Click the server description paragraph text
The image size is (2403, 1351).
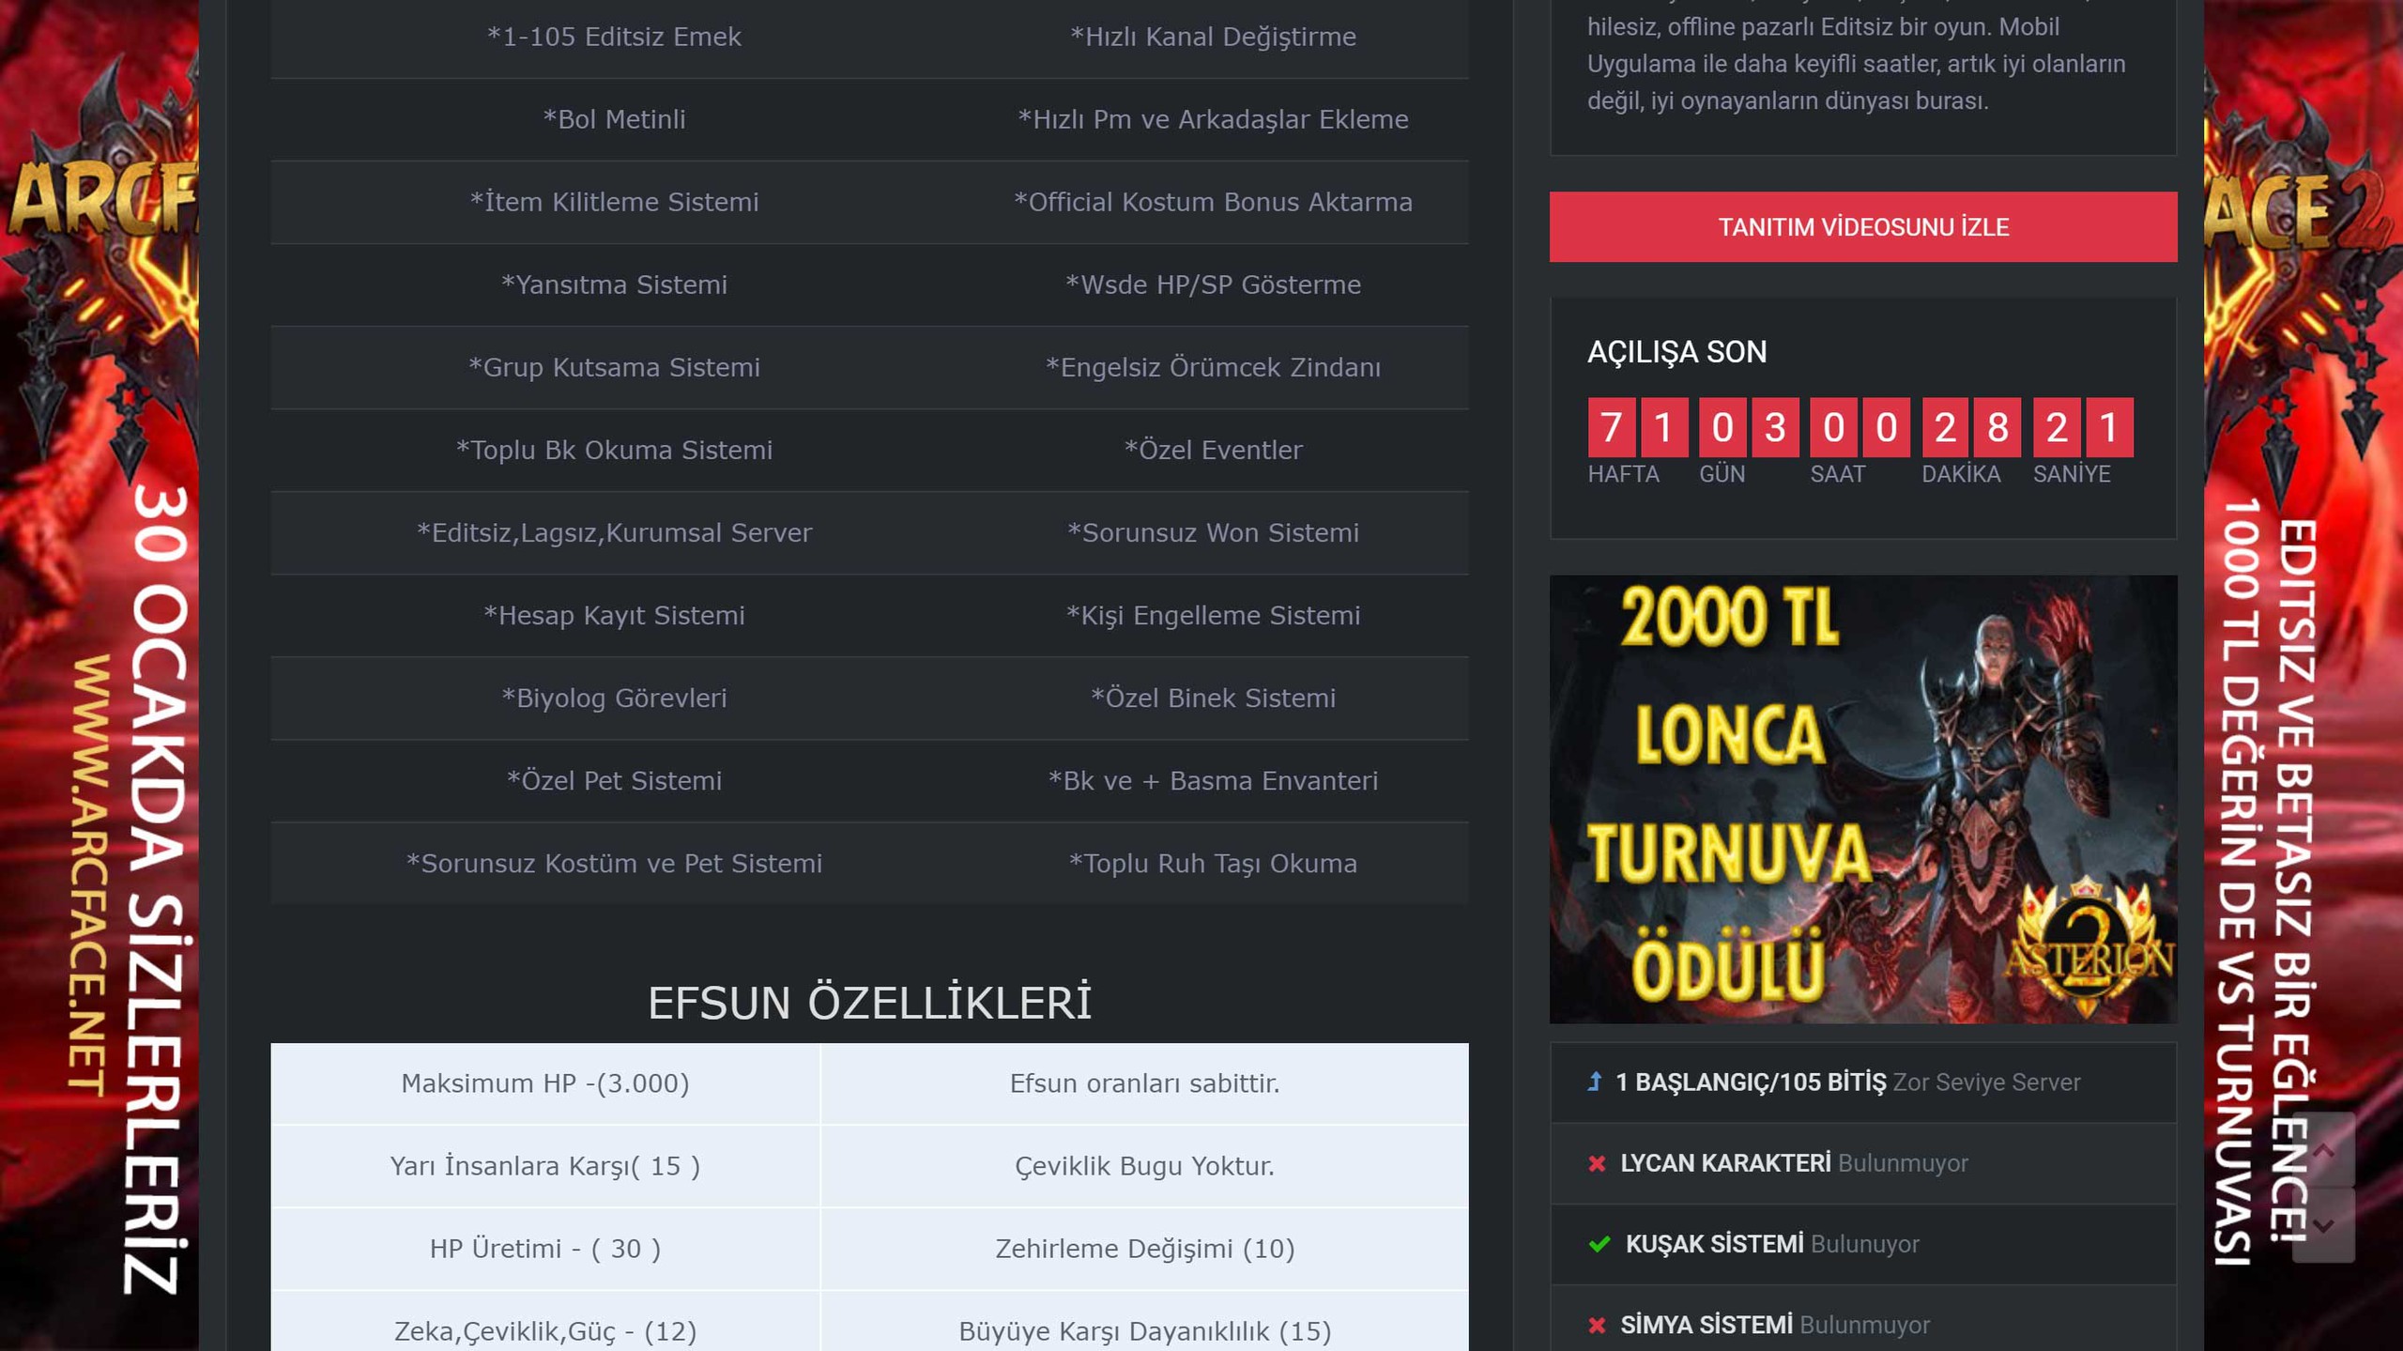pyautogui.click(x=1857, y=56)
